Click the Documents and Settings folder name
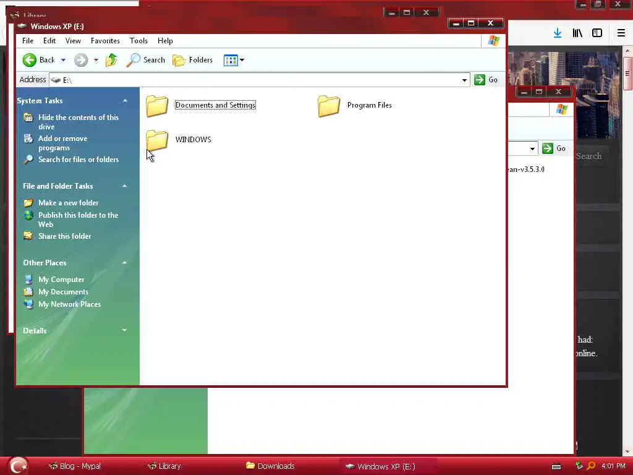The height and width of the screenshot is (475, 633). [215, 105]
